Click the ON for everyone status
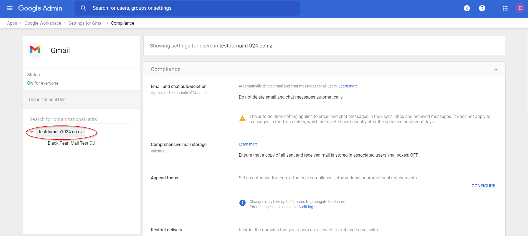 pyautogui.click(x=43, y=83)
